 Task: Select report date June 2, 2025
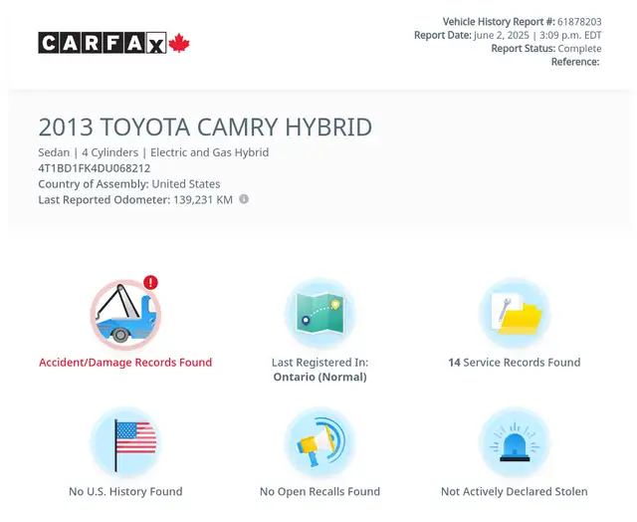[502, 35]
